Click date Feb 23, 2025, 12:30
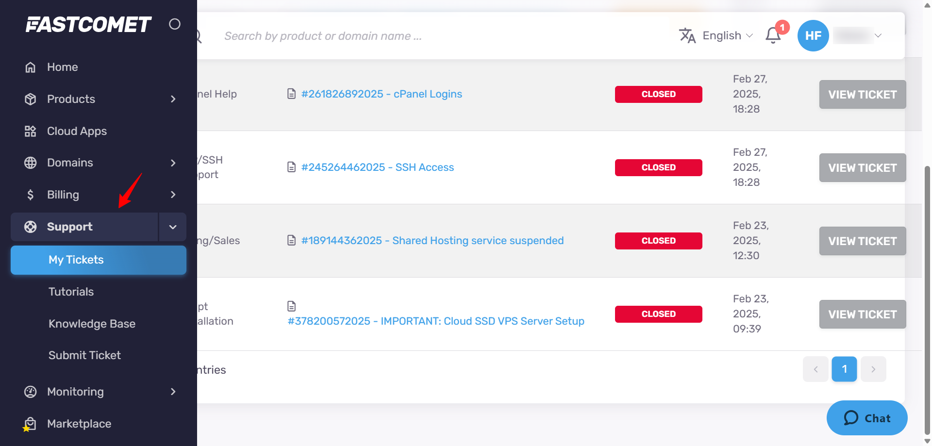Image resolution: width=932 pixels, height=446 pixels. coord(751,240)
